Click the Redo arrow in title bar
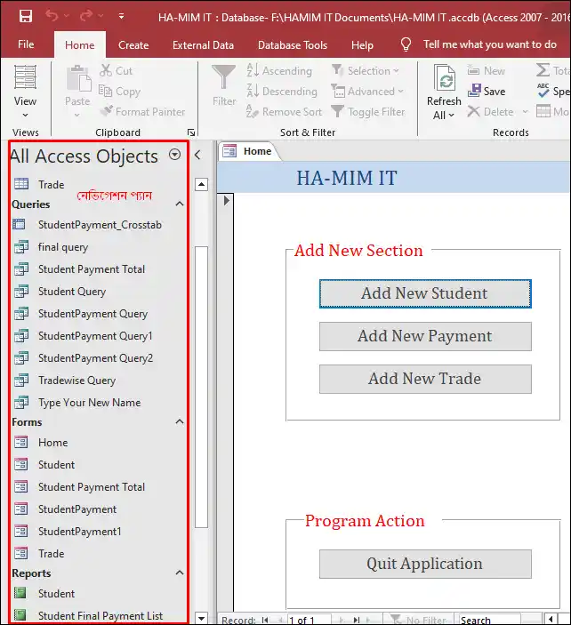The width and height of the screenshot is (571, 625). [86, 16]
